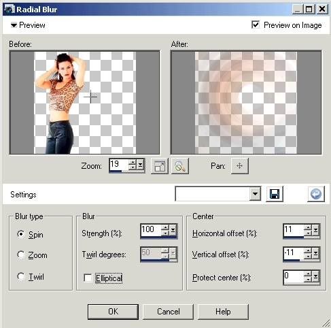Select the Zoom blur type radio button
Viewport: 331px width, 328px height.
point(21,255)
